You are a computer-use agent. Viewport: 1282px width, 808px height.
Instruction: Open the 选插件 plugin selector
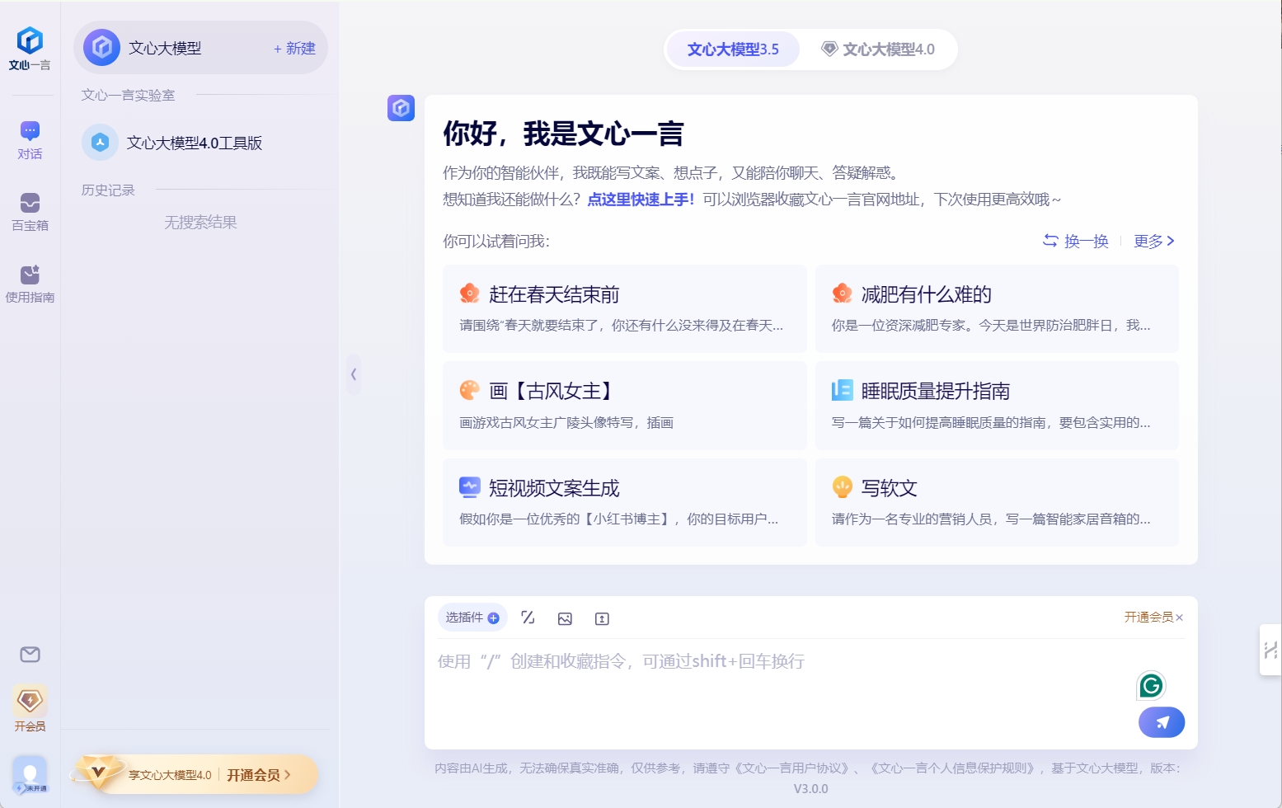pyautogui.click(x=472, y=618)
